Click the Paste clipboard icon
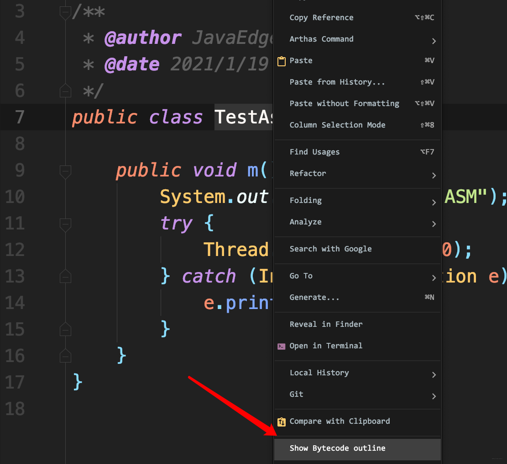This screenshot has height=464, width=507. click(282, 61)
